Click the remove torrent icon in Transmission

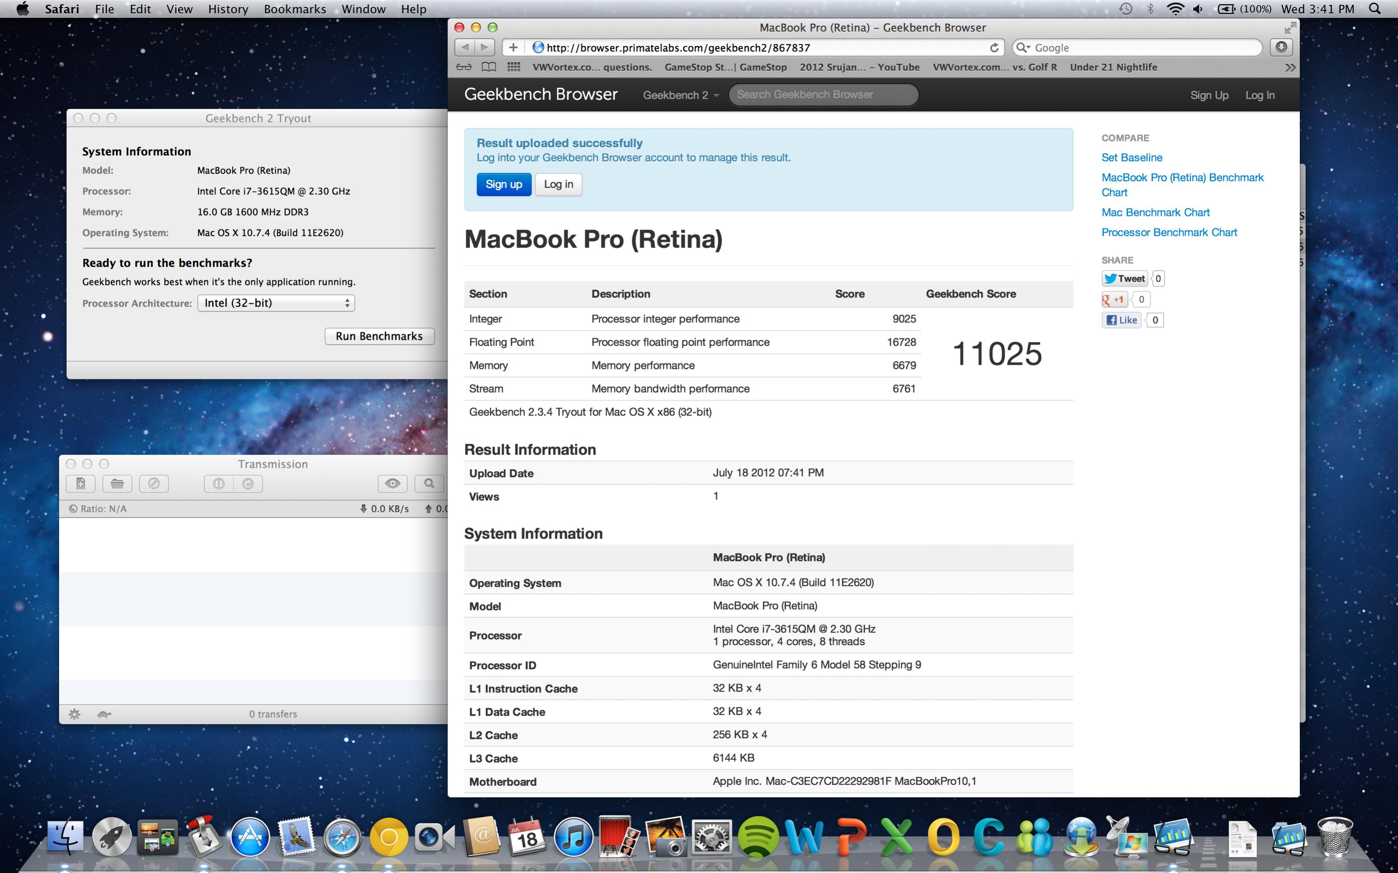154,483
